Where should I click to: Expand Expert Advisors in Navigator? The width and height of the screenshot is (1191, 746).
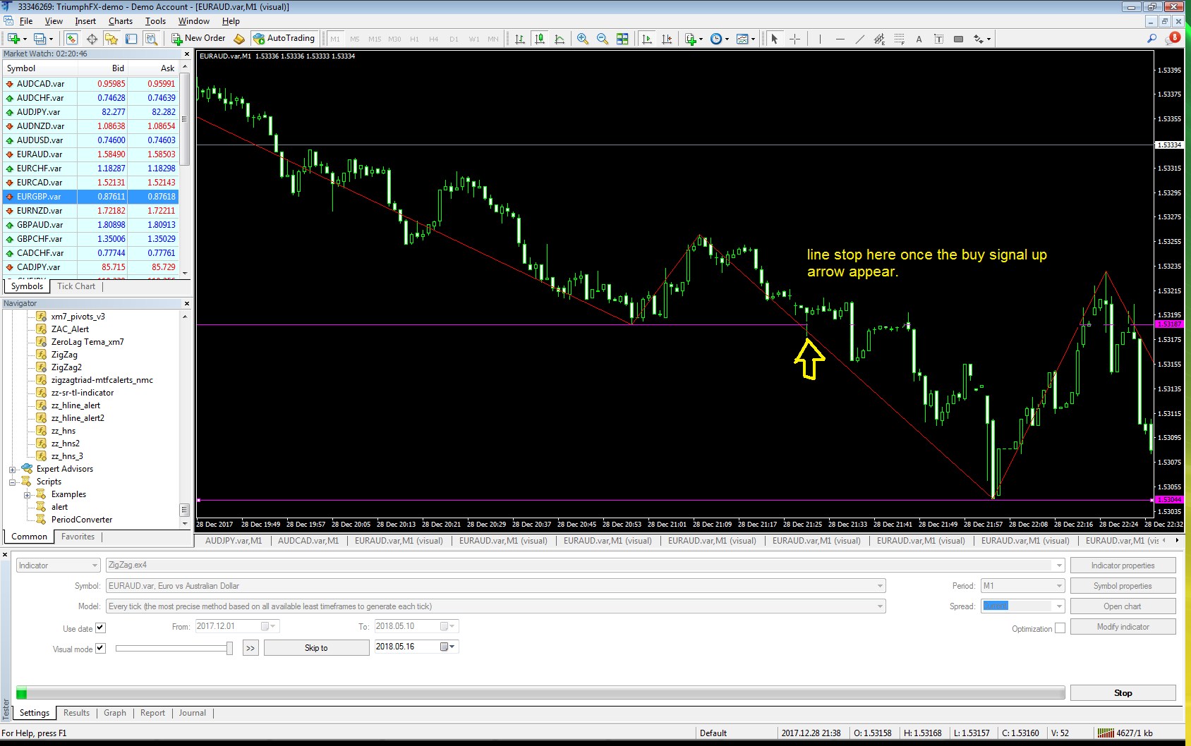(13, 470)
